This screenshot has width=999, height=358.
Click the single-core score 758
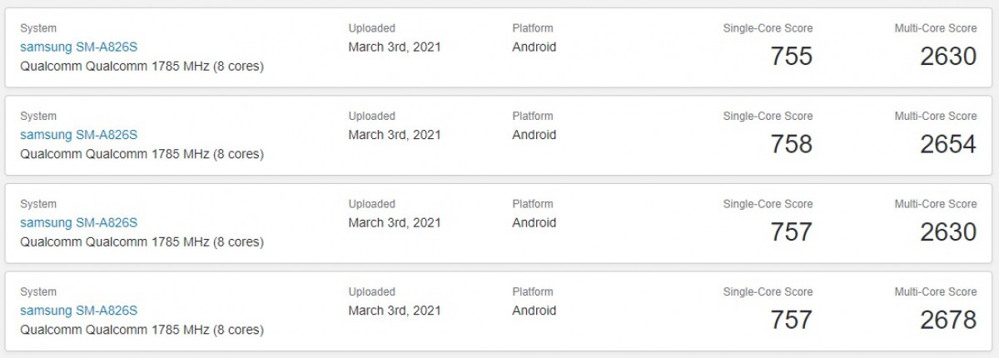791,144
